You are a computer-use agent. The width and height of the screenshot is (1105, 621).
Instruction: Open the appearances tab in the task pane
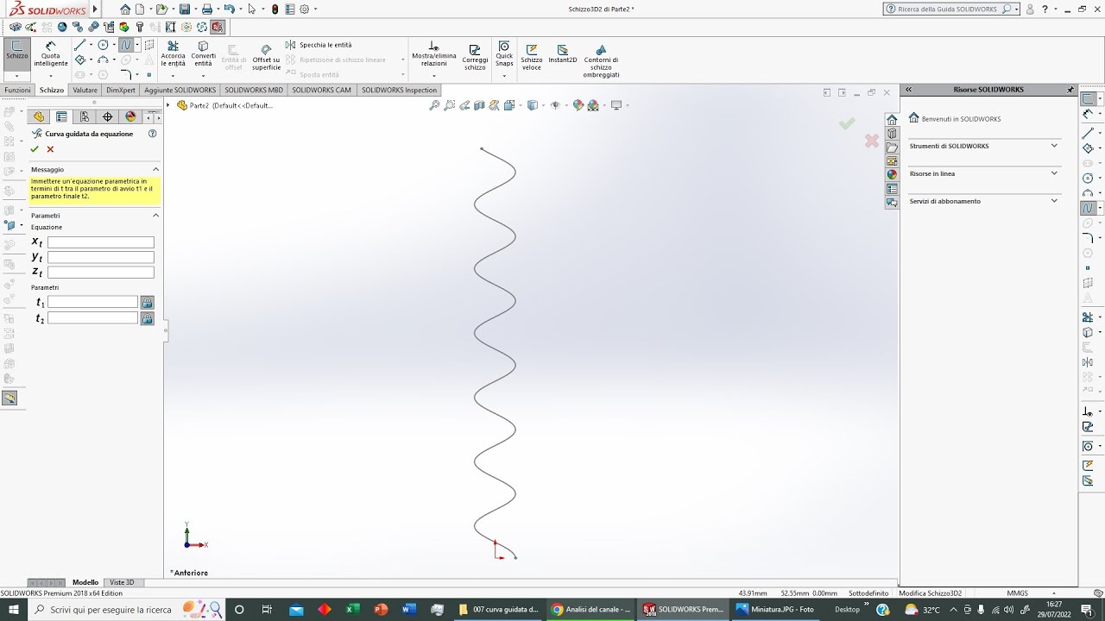pos(892,174)
